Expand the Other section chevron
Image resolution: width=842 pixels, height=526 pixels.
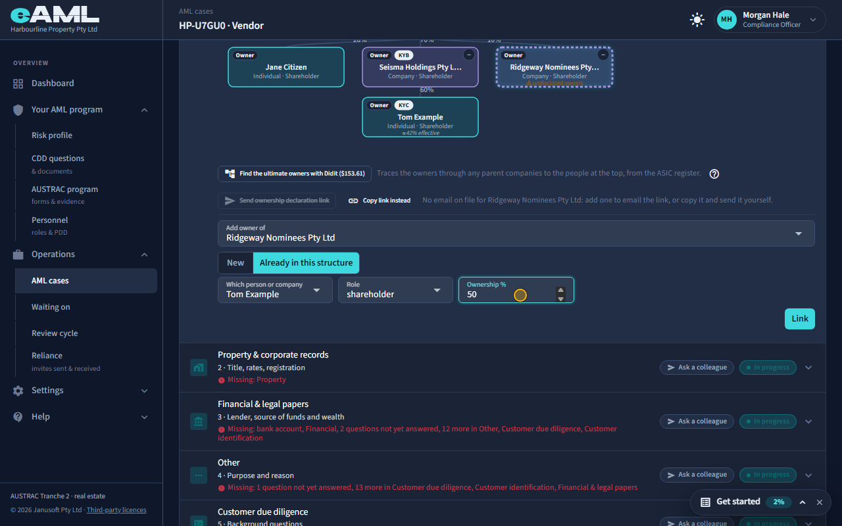pos(808,475)
